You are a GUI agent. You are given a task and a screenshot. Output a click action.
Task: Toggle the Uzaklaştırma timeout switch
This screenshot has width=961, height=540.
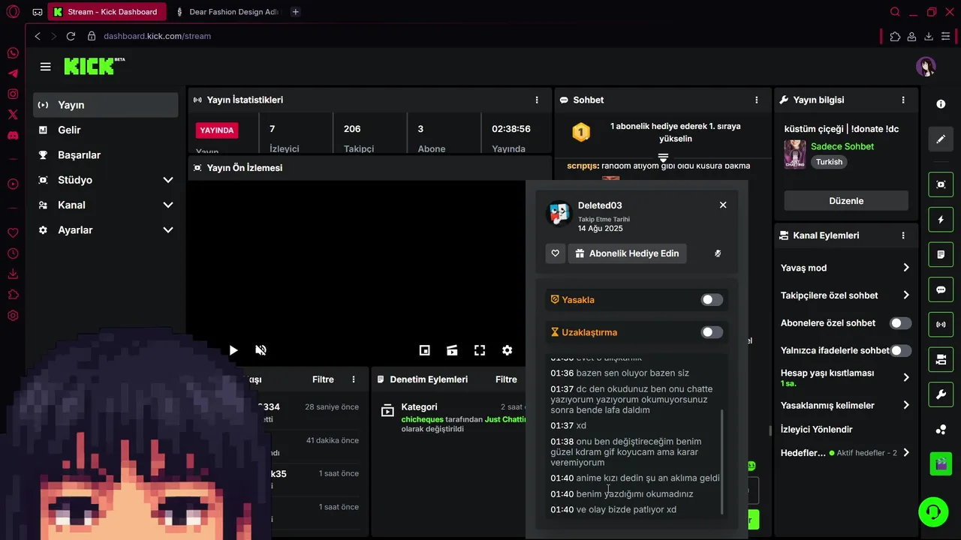click(712, 332)
